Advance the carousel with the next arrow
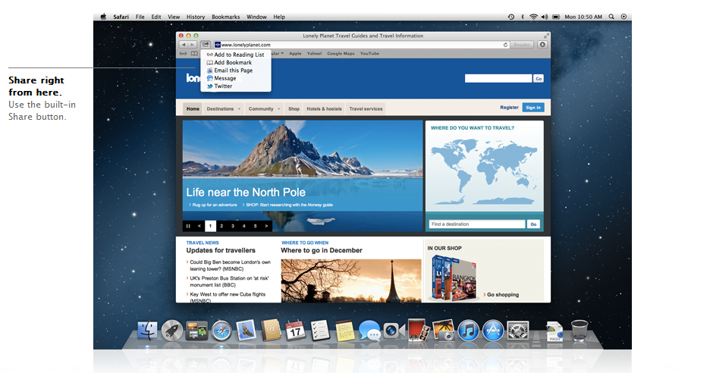Viewport: 713px width, 373px height. [x=266, y=226]
